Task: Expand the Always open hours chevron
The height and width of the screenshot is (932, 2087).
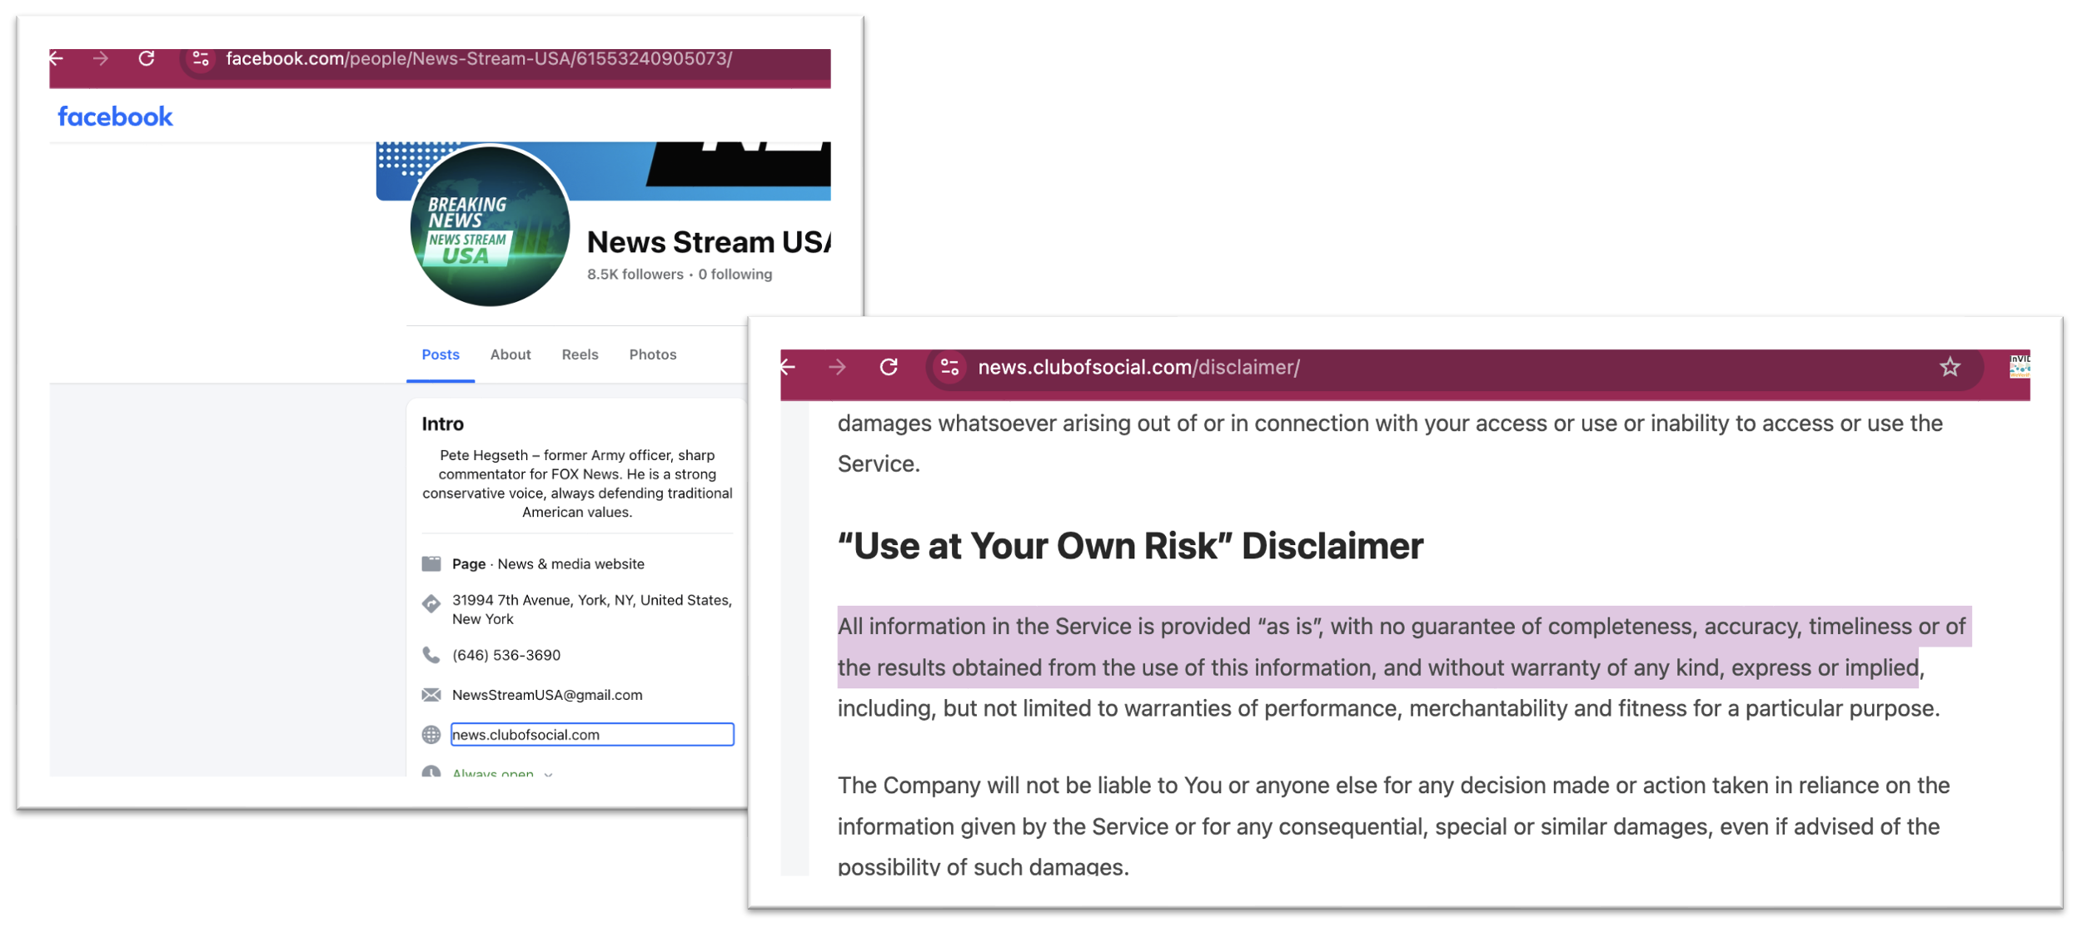Action: click(x=548, y=774)
